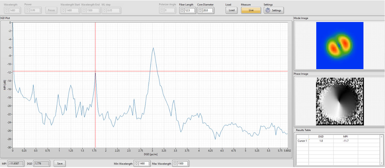Click the Wavelength Start stepper arrows

point(63,10)
